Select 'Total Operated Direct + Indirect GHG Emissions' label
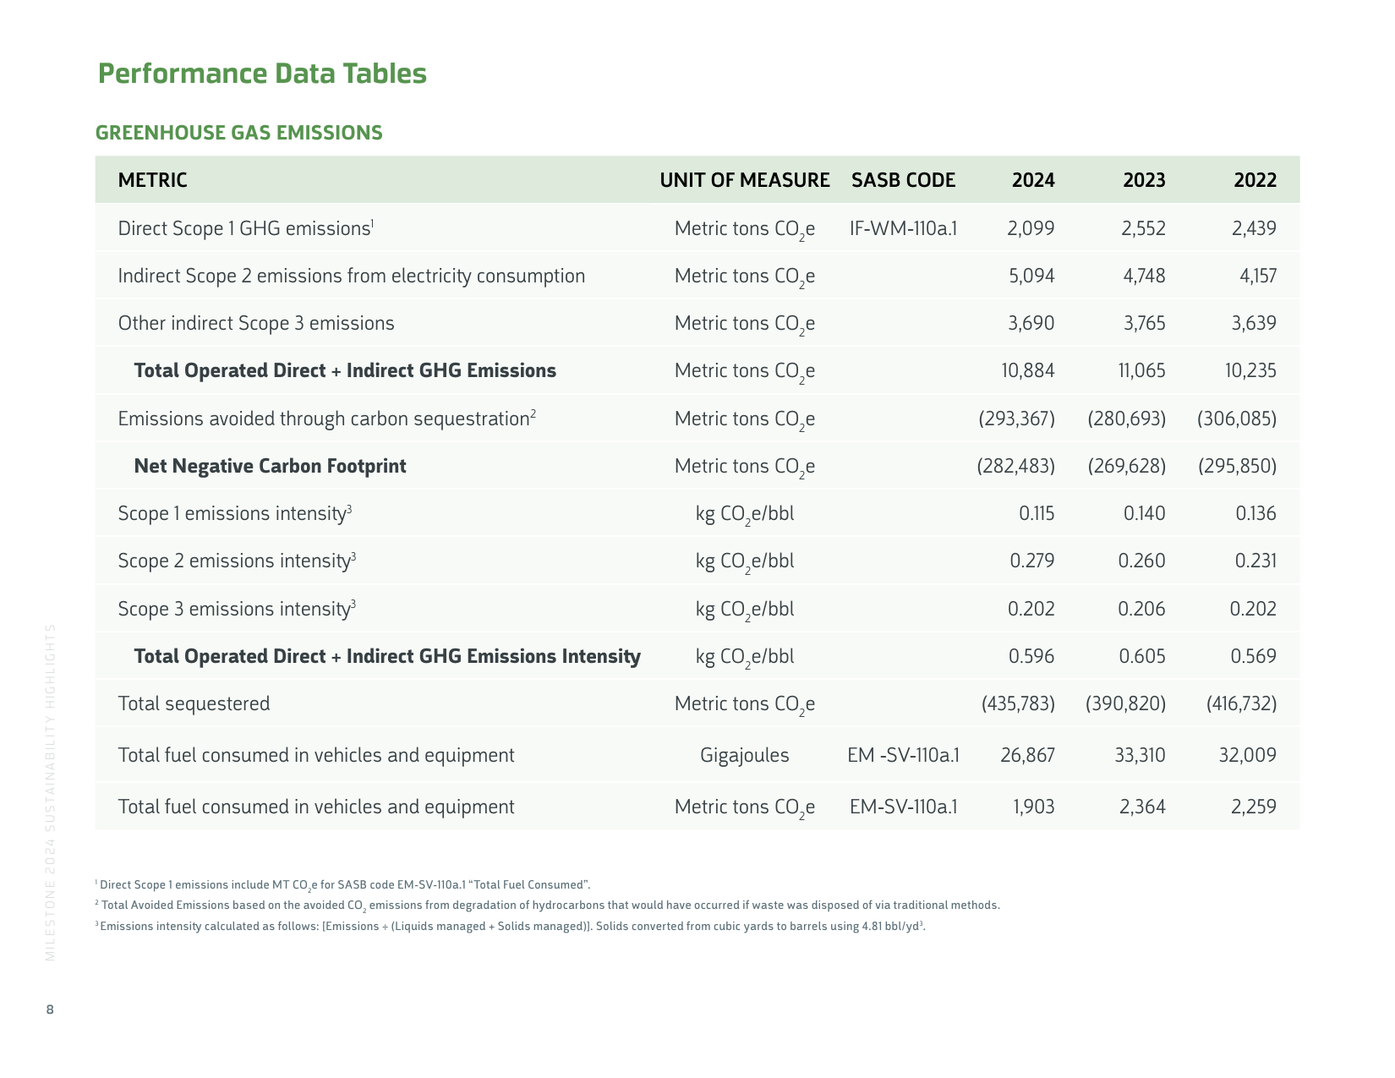The width and height of the screenshot is (1395, 1078). [345, 370]
